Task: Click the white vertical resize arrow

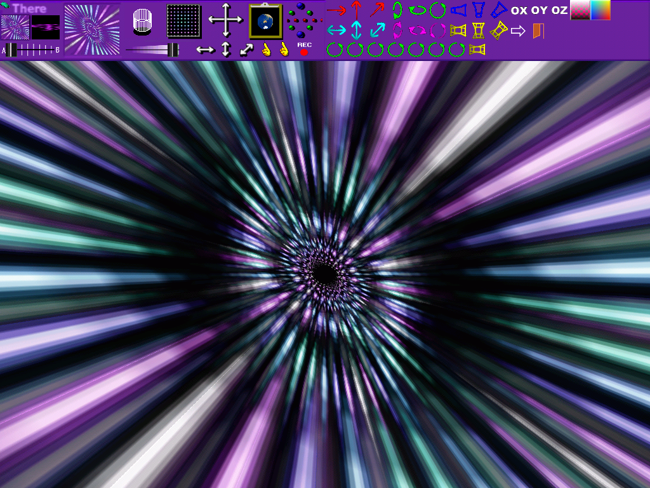Action: click(x=226, y=50)
